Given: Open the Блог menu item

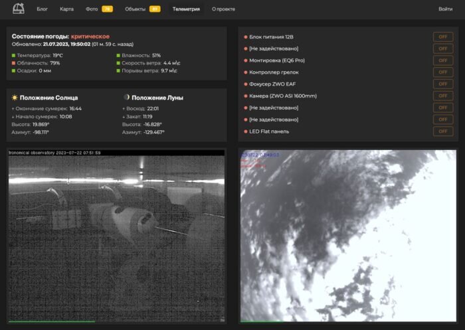Looking at the screenshot, I should [42, 9].
